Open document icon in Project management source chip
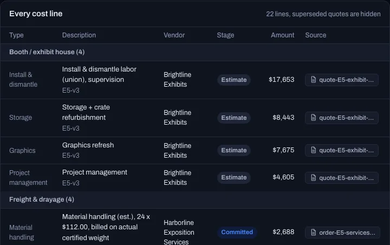This screenshot has width=390, height=245. pos(314,178)
